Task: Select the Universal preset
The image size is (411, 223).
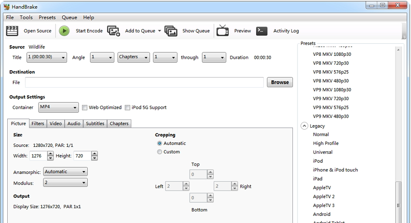Action: point(323,152)
